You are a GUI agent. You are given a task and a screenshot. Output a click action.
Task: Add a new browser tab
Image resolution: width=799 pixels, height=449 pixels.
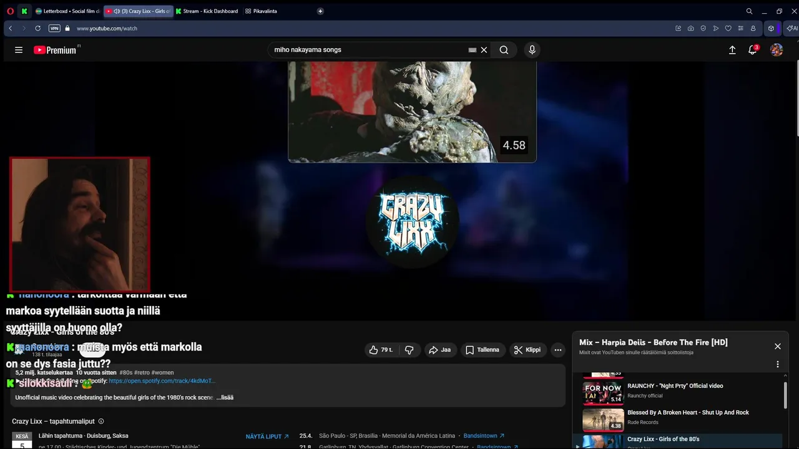[320, 11]
